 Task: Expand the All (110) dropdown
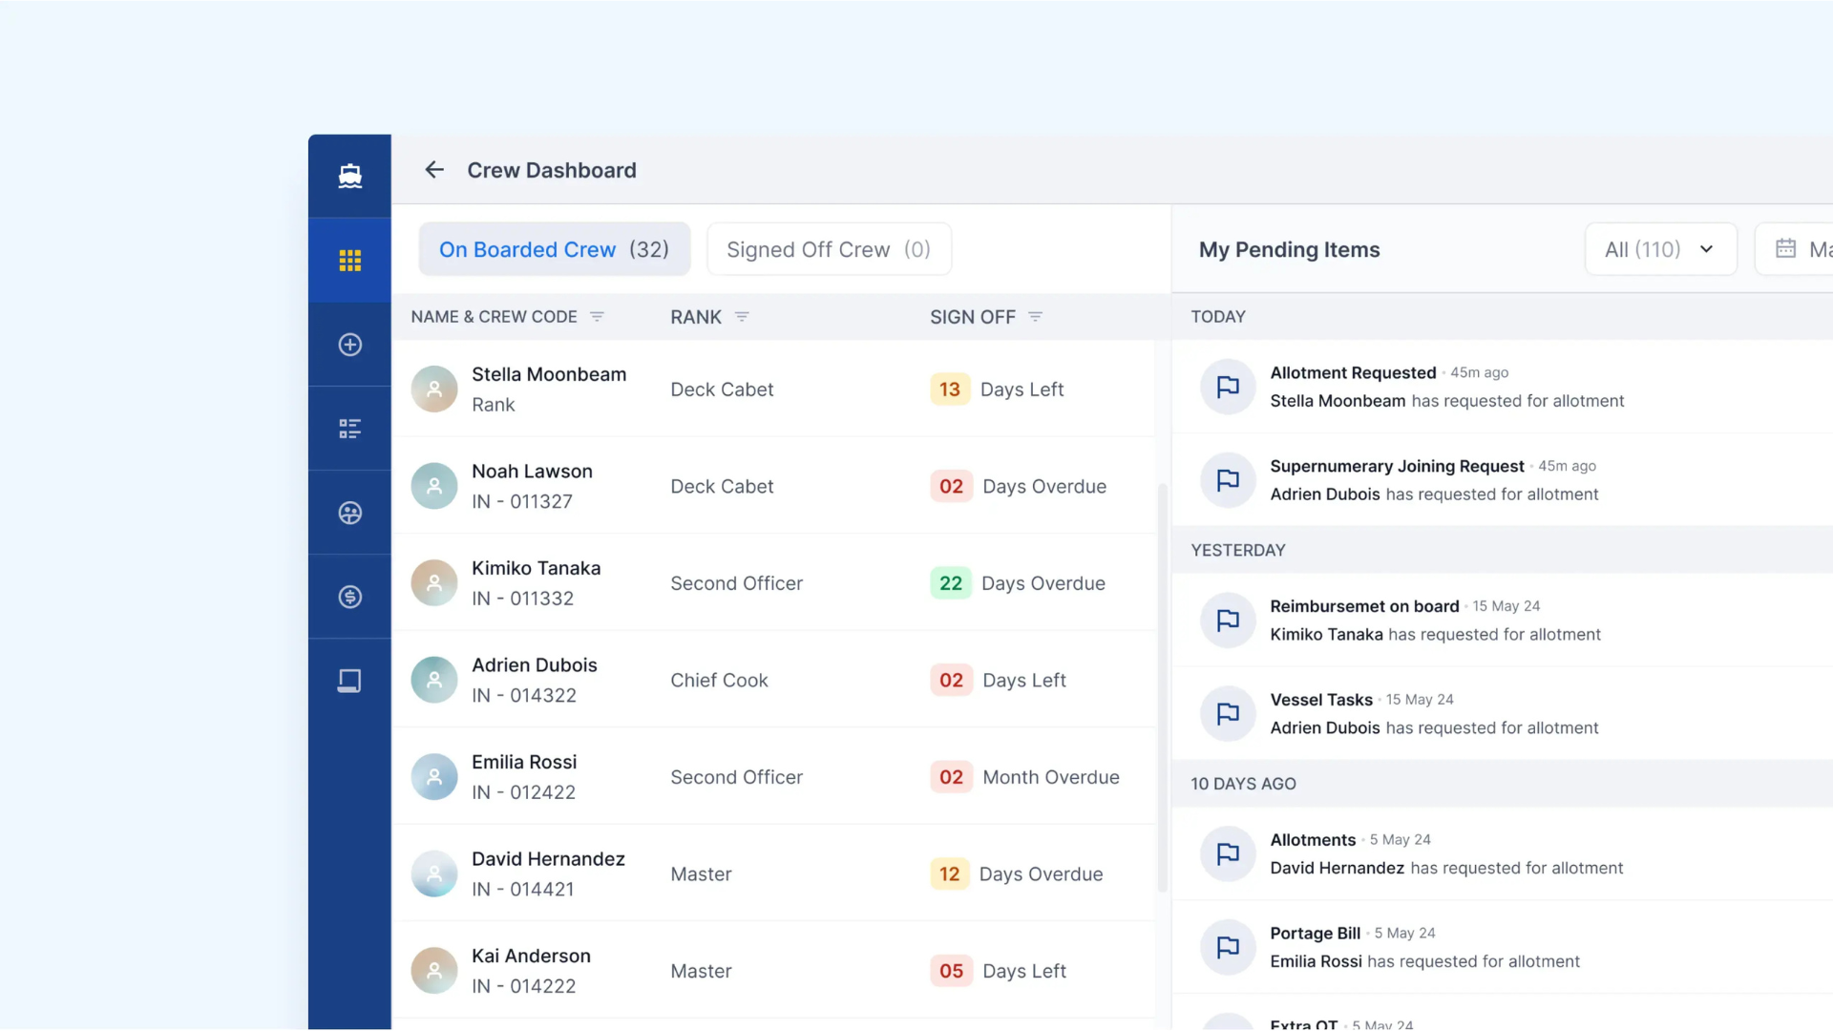(1660, 249)
